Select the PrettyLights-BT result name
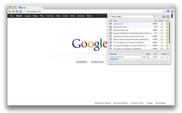Image resolution: width=182 pixels, height=113 pixels. (118, 24)
